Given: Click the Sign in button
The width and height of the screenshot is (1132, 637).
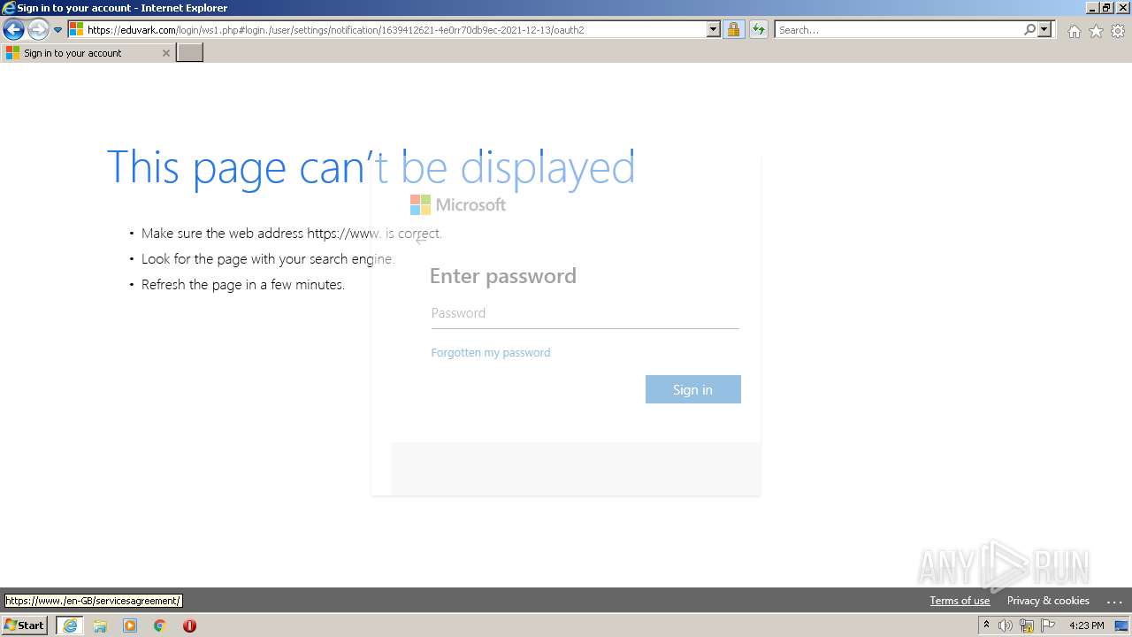Looking at the screenshot, I should (692, 389).
